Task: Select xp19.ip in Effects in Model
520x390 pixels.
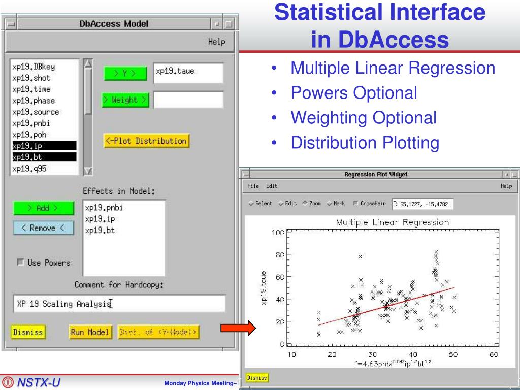Action: (x=123, y=219)
